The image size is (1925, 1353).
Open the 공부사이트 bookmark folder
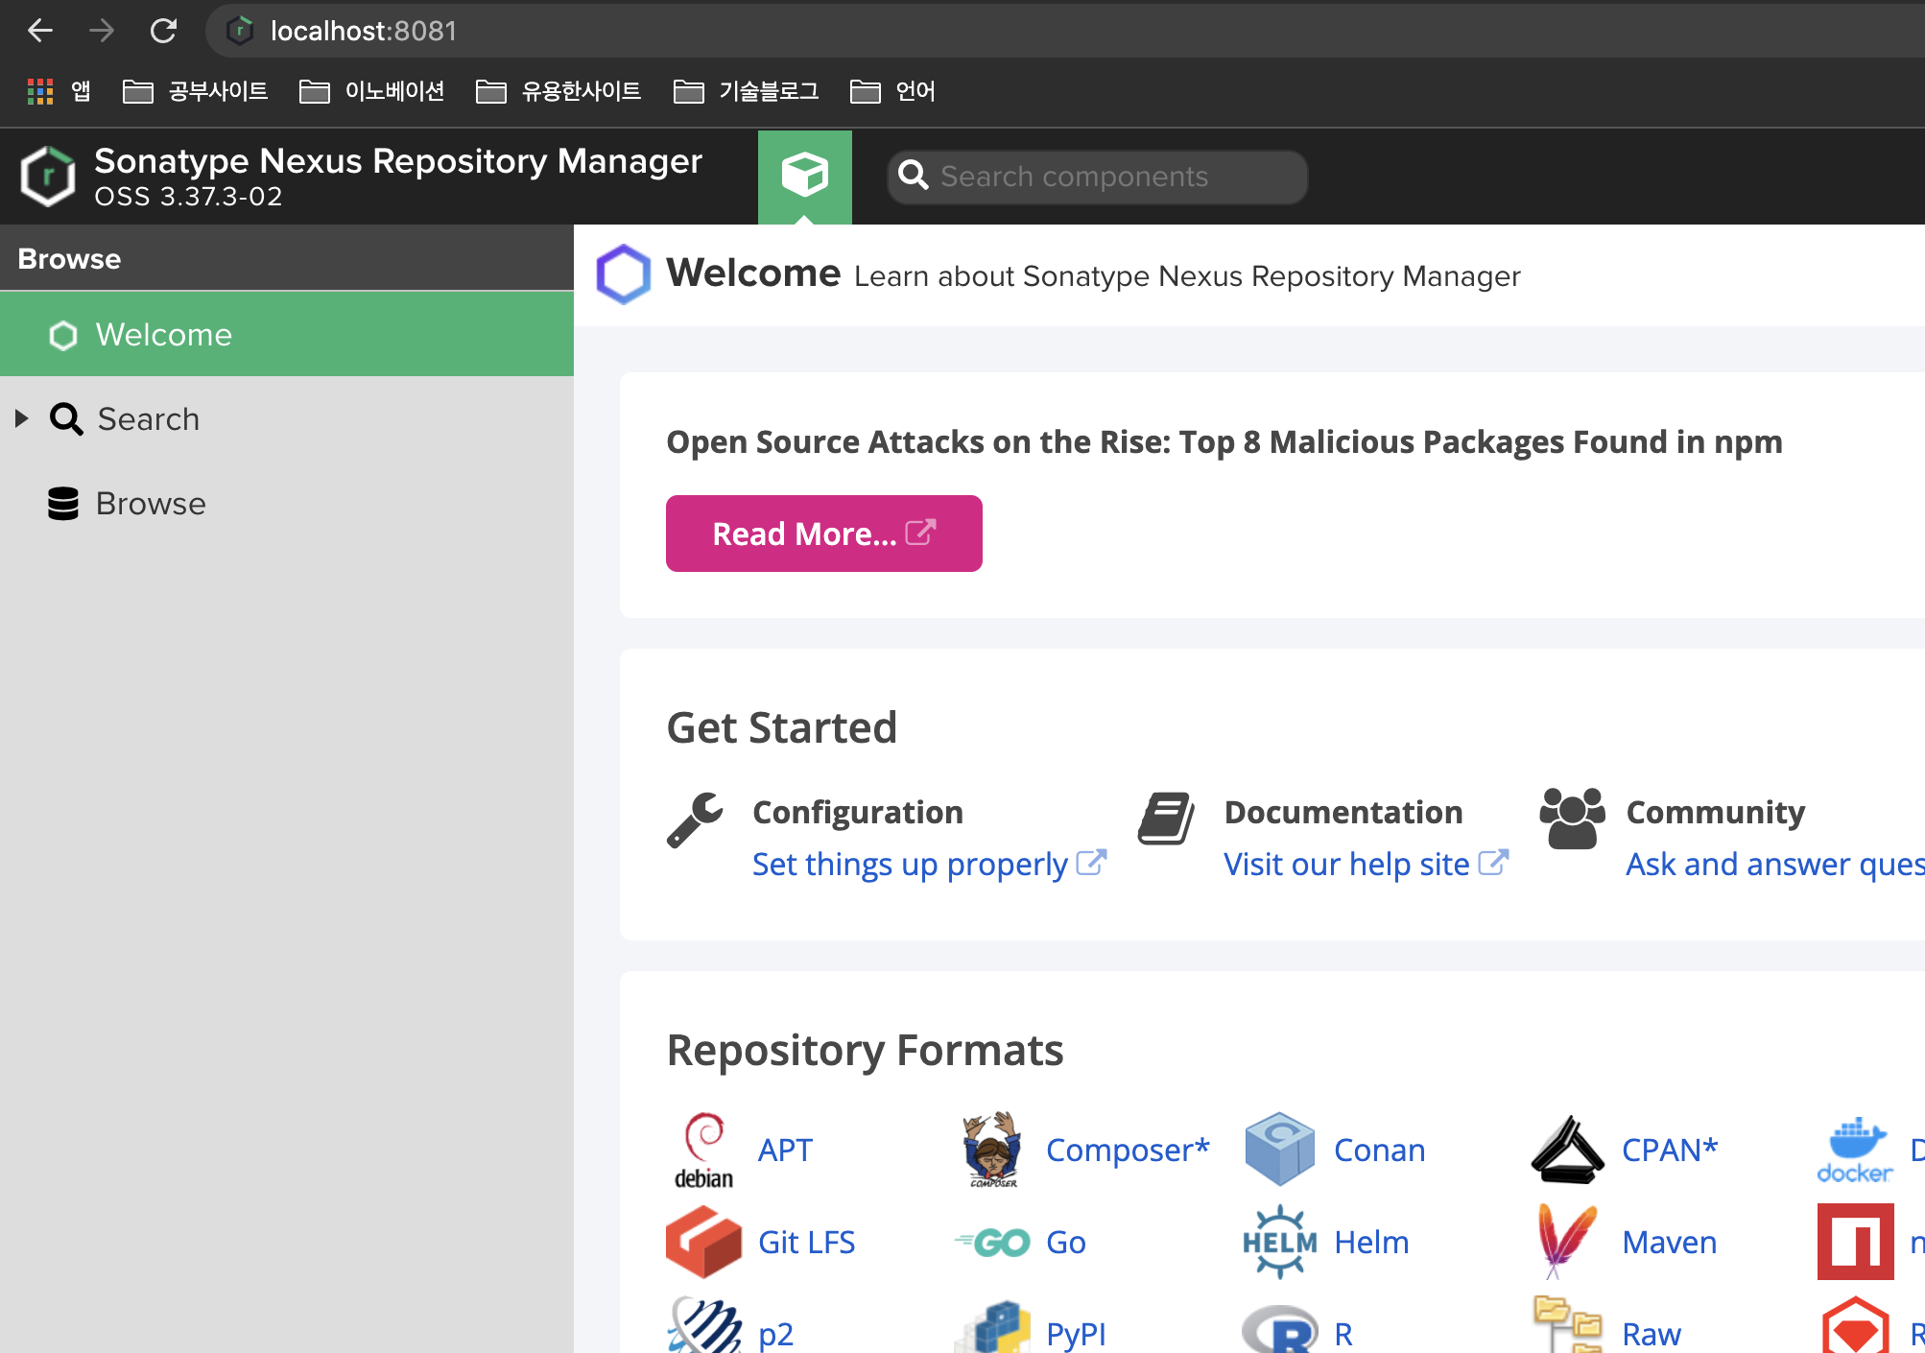click(x=196, y=91)
